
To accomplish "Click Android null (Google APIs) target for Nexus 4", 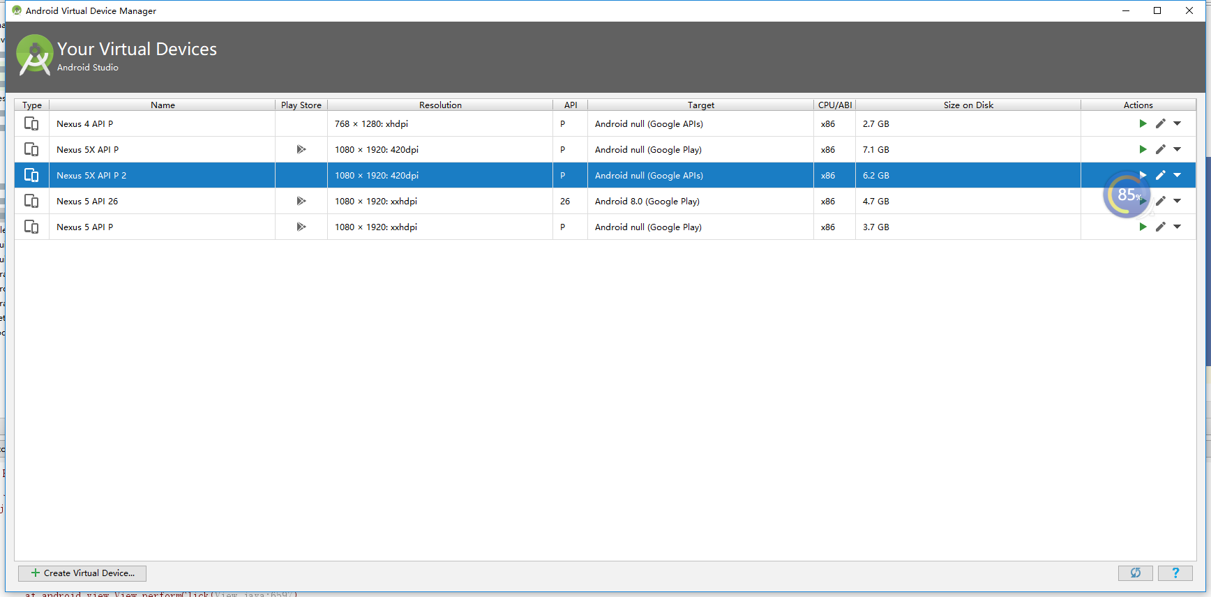I will tap(701, 123).
